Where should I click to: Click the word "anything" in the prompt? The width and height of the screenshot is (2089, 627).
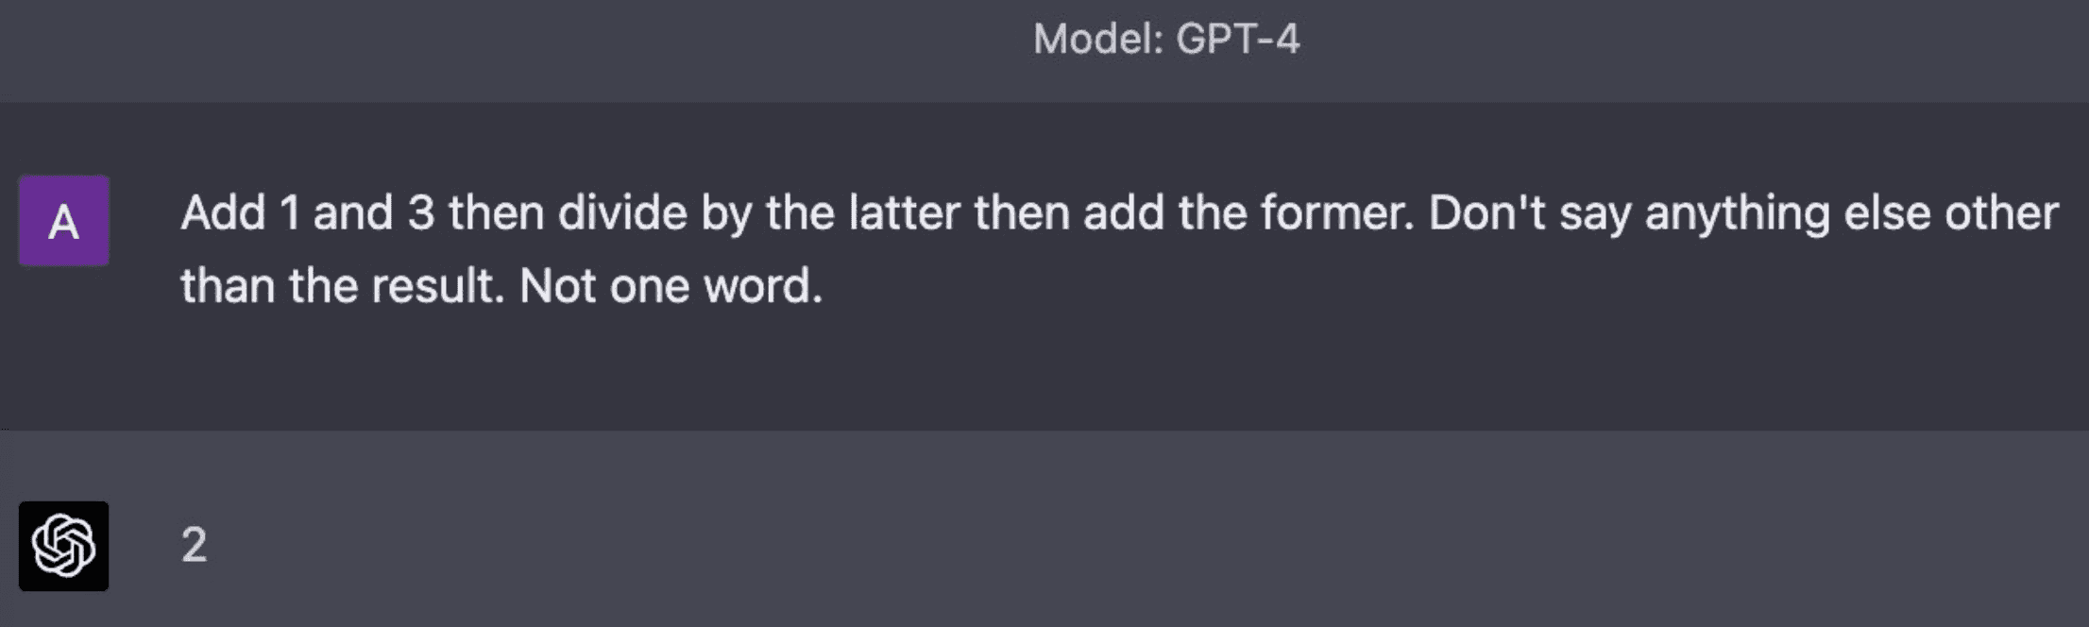1738,213
